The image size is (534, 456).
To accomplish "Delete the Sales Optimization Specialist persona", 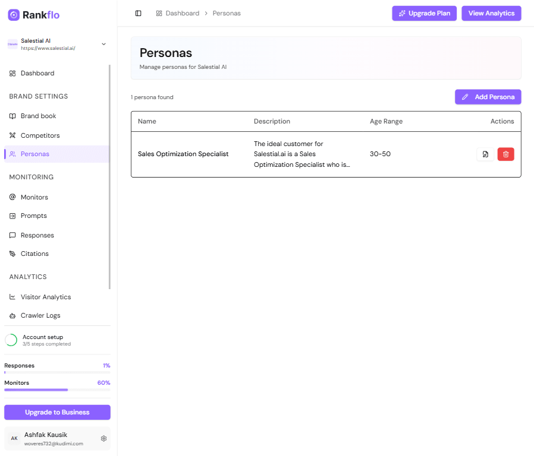I will [x=505, y=154].
